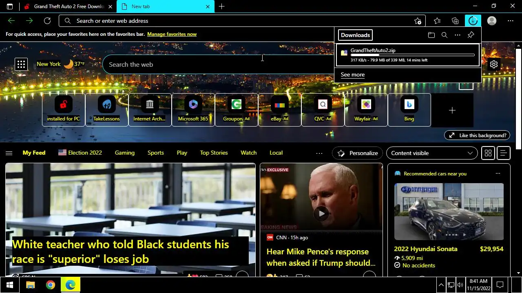This screenshot has height=293, width=522.
Task: Open the Hyundai Sonata car thumbnail
Action: point(449,211)
